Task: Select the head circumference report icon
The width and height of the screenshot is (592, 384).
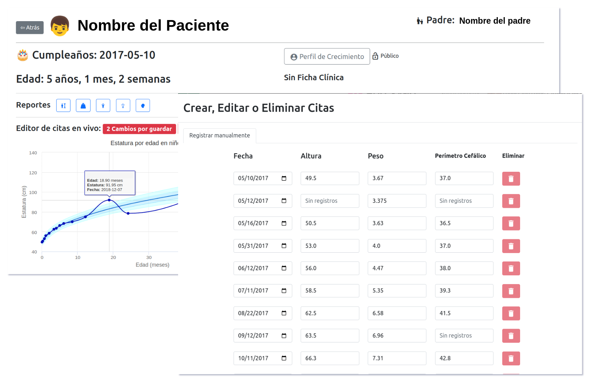Action: point(143,105)
